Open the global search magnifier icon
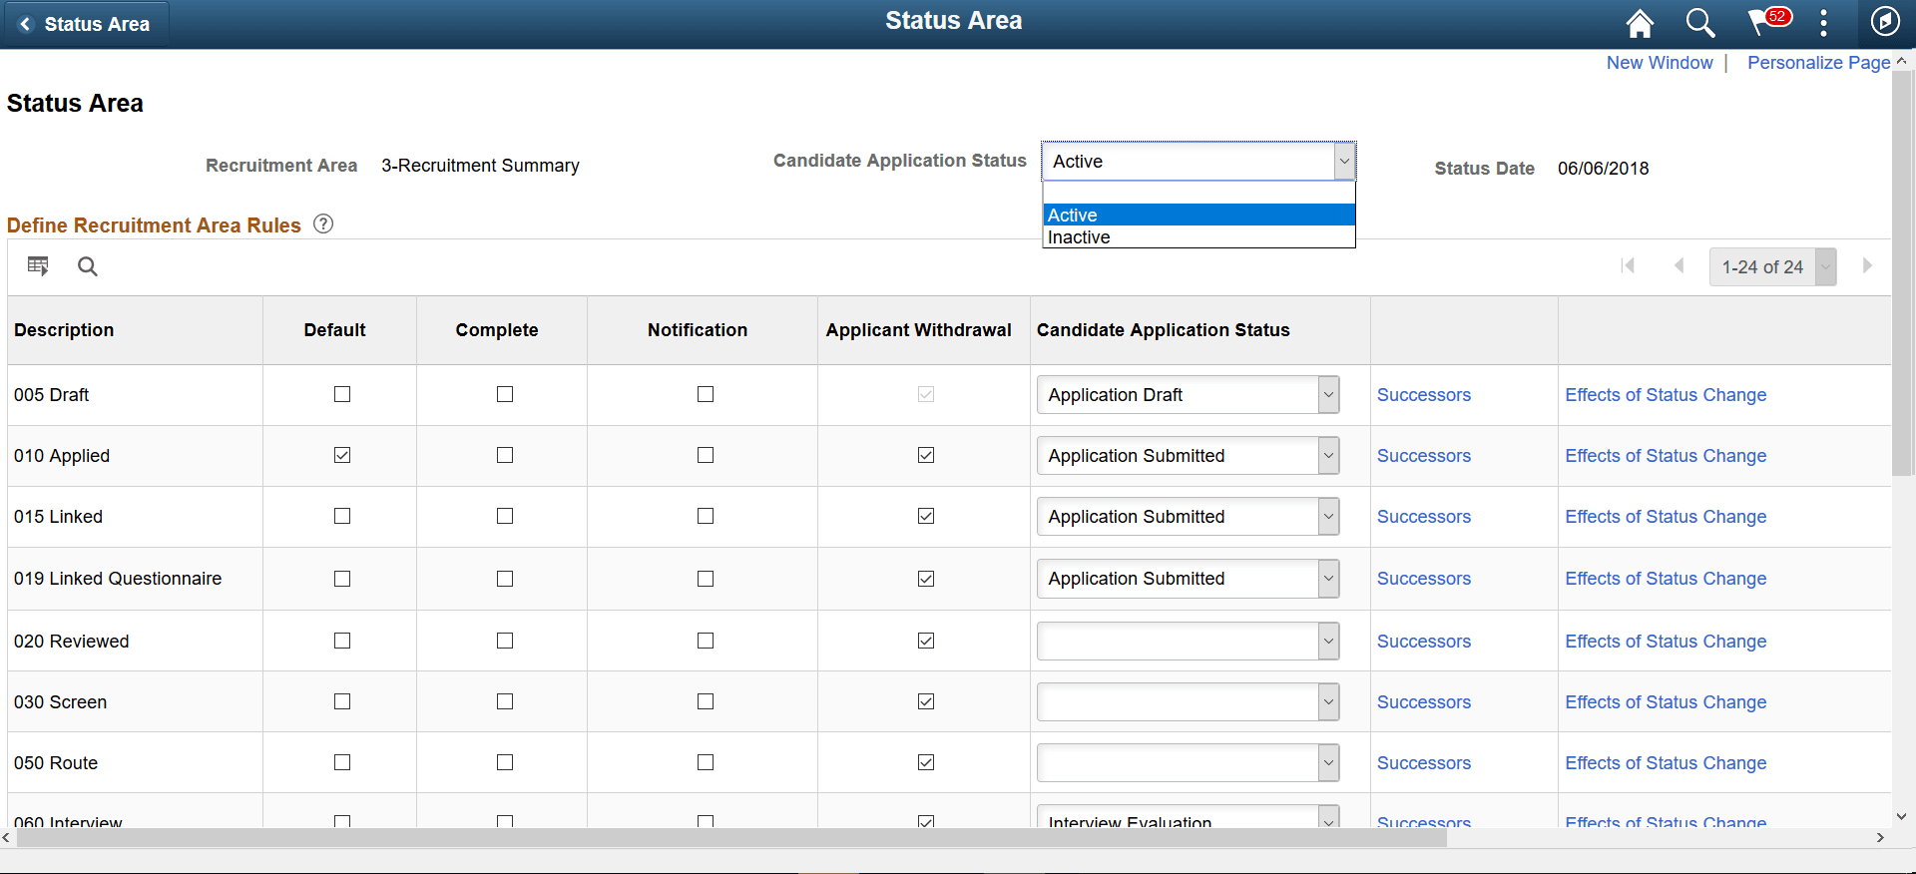Viewport: 1916px width, 874px height. [x=1699, y=23]
